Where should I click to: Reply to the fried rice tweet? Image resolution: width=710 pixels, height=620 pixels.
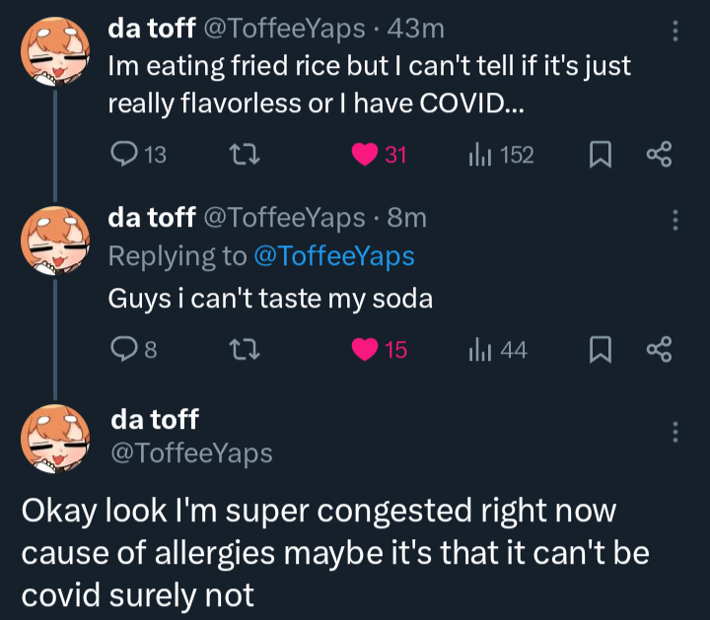(x=123, y=155)
